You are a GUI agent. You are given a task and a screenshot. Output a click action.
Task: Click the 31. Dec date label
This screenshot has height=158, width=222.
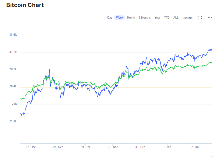(x=140, y=147)
